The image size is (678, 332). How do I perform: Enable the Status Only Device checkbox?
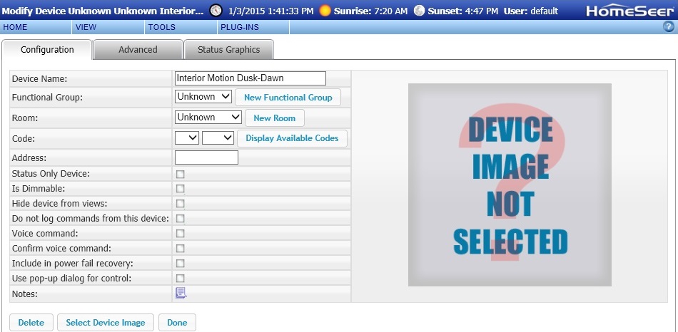[x=181, y=174]
